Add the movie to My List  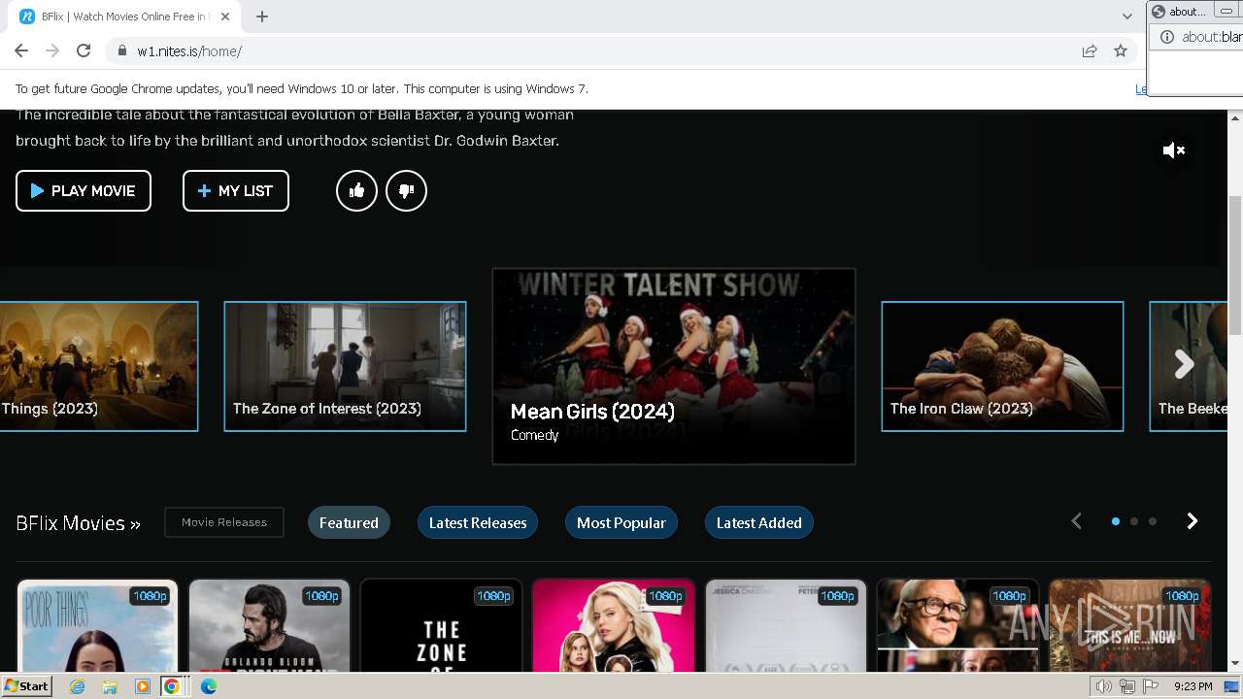(235, 190)
